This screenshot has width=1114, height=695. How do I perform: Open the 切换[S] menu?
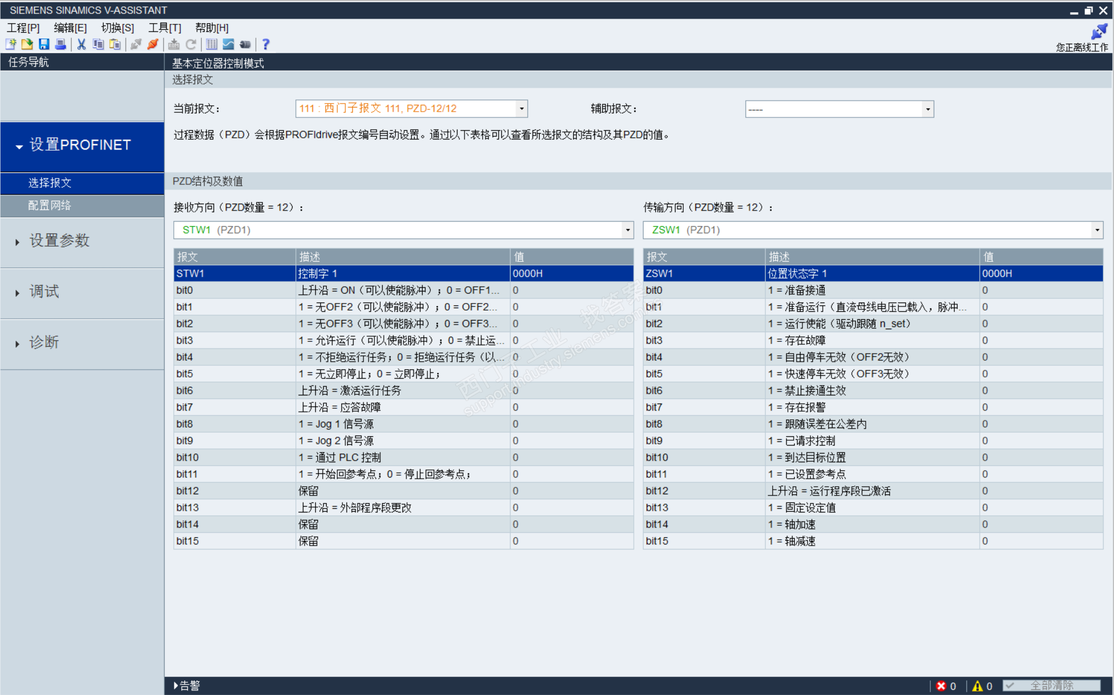pyautogui.click(x=117, y=28)
